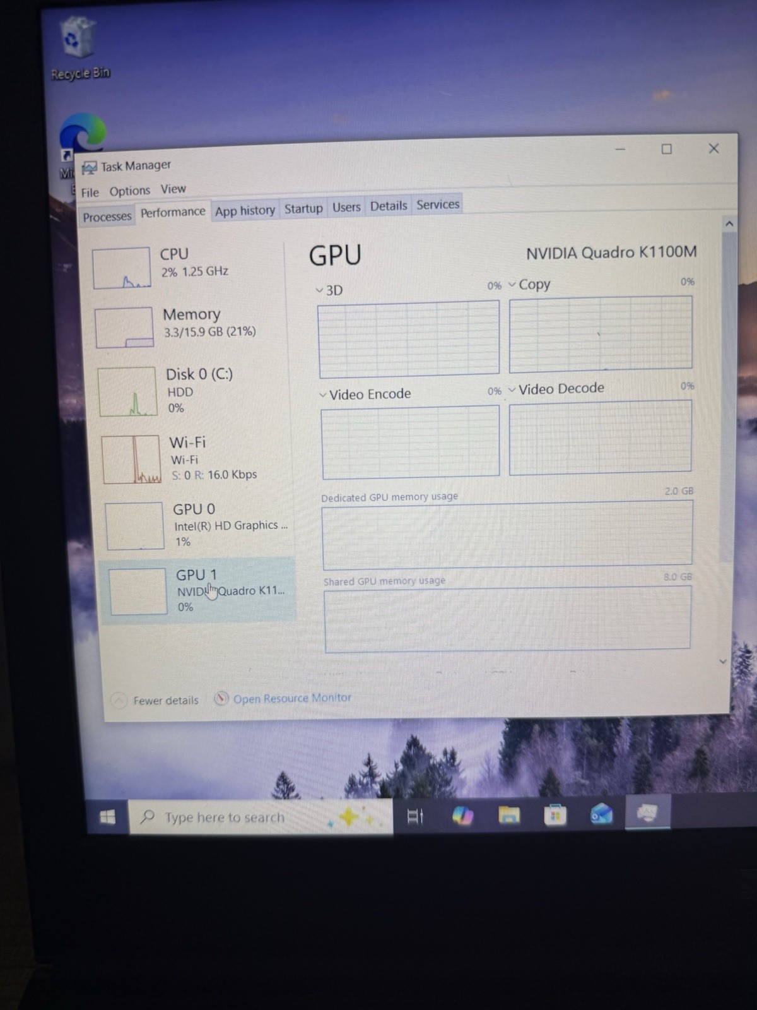The height and width of the screenshot is (1010, 757).
Task: Select the Wi-Fi throughput graph thumbnail
Action: tap(131, 460)
